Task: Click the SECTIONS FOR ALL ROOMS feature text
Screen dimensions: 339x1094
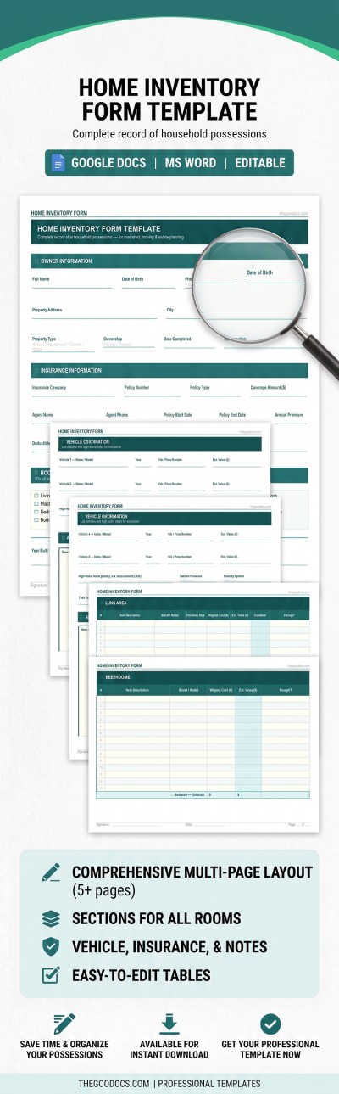Action: pos(157,918)
